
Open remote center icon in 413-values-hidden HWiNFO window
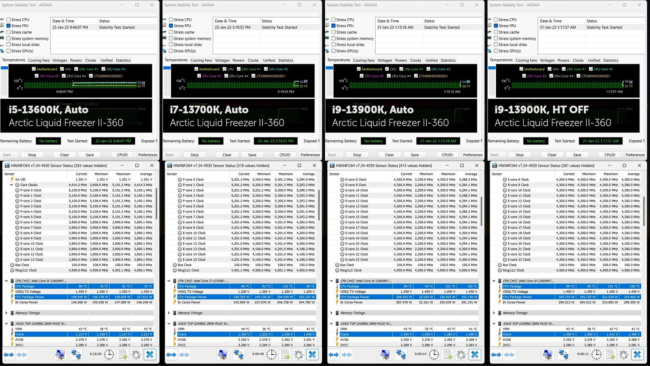401,355
